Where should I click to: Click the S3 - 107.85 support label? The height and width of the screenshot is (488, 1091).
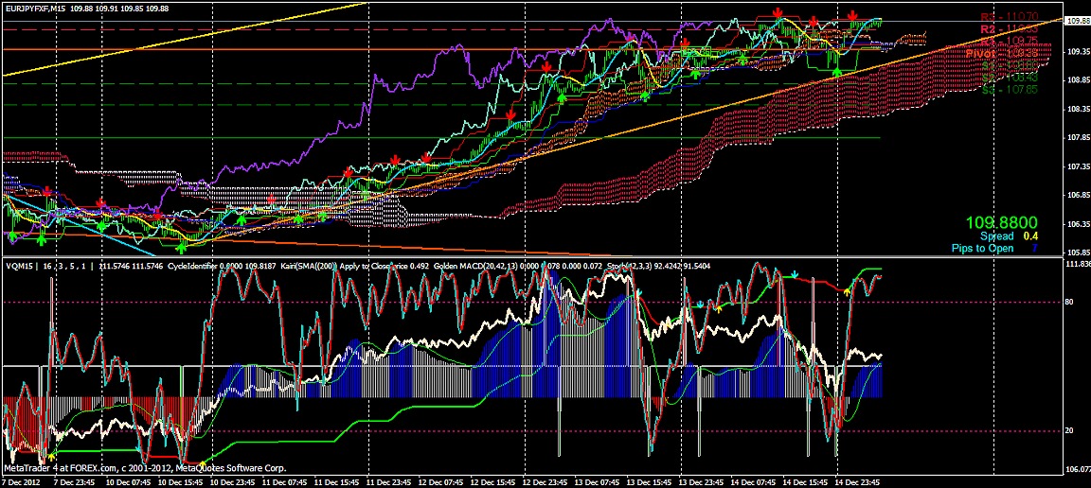pos(1009,90)
